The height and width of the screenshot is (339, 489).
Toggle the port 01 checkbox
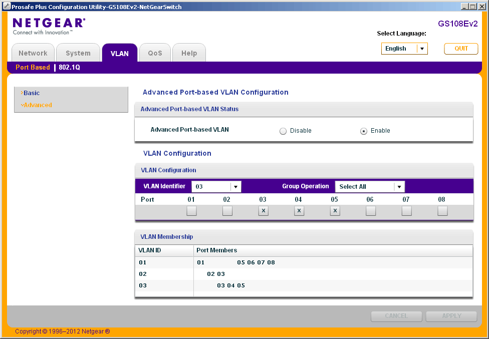[x=191, y=211]
